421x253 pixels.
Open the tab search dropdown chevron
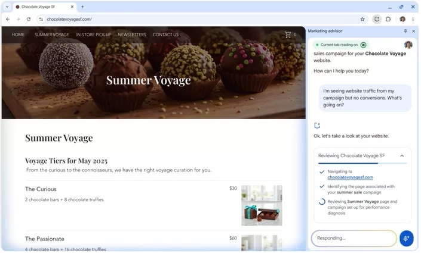click(7, 7)
